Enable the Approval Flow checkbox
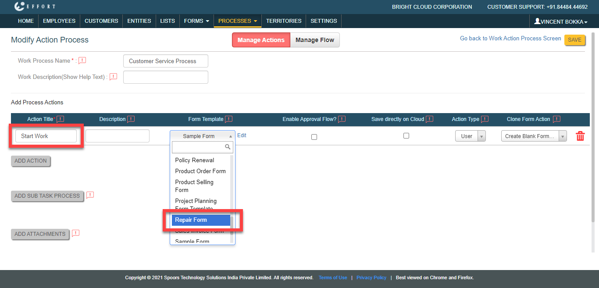Screen dimensions: 599x288 point(314,137)
